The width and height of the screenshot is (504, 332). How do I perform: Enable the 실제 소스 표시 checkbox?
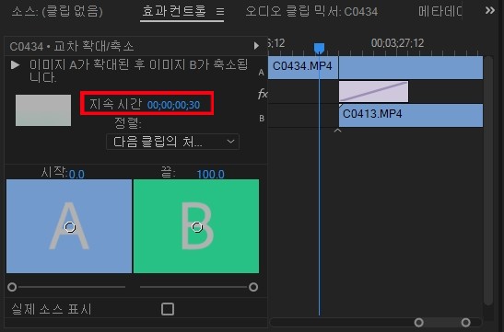(168, 309)
